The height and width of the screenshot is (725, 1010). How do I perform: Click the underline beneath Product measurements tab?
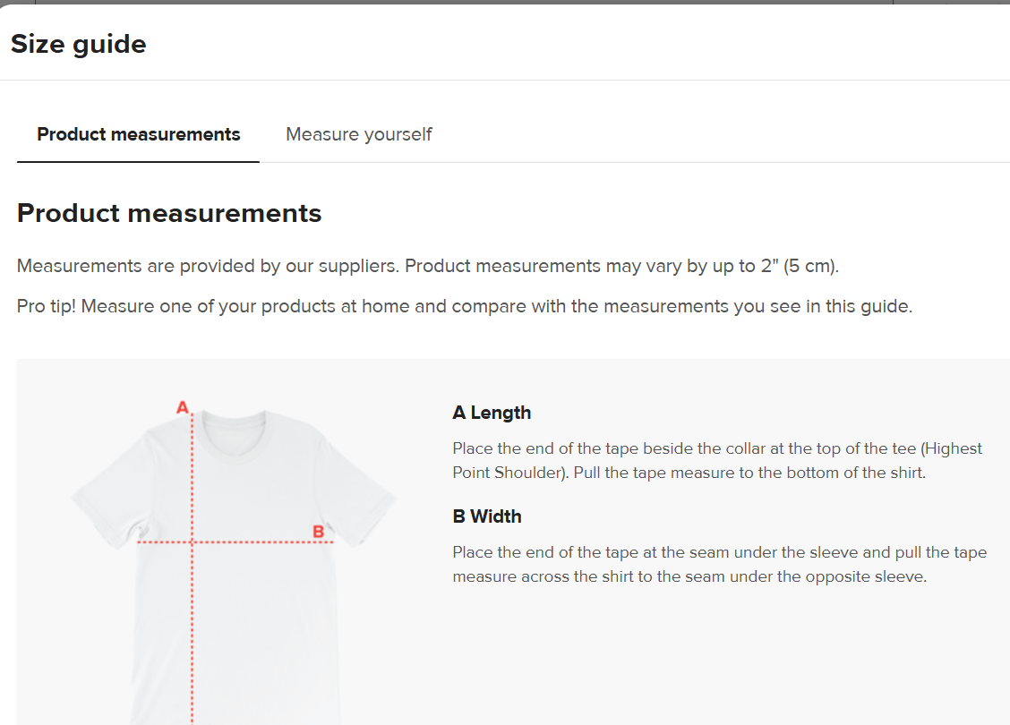(x=138, y=161)
